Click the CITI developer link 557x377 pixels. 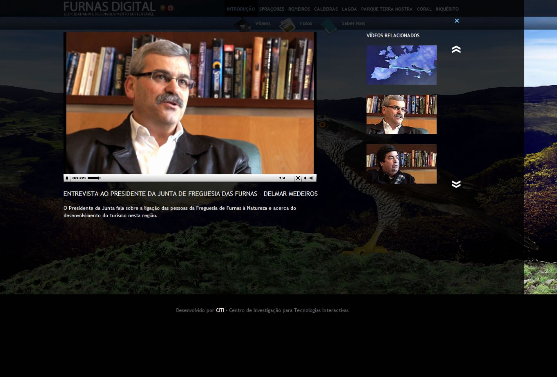pos(220,310)
